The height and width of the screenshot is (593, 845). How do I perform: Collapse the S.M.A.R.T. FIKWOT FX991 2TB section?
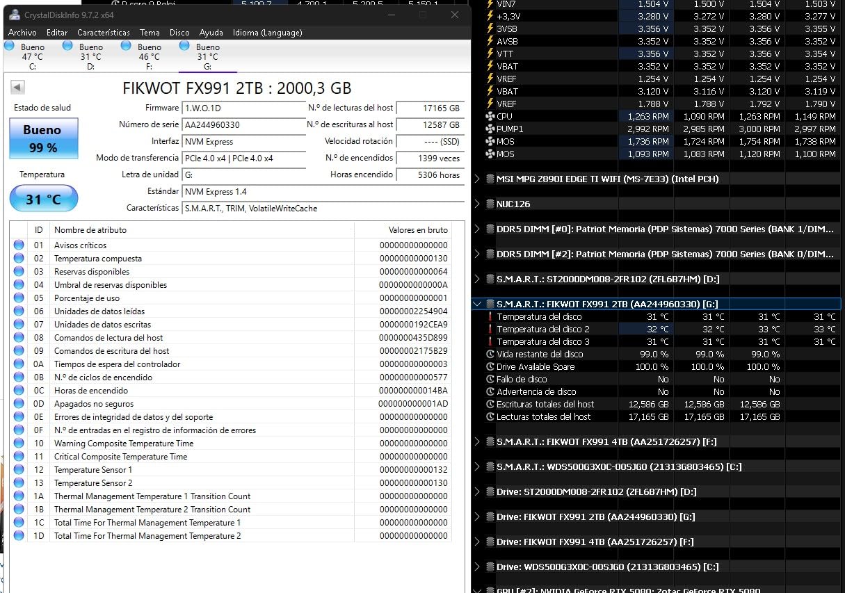click(477, 304)
